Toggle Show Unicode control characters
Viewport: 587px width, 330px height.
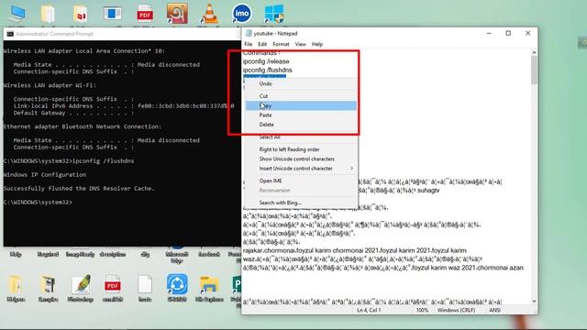pos(301,159)
